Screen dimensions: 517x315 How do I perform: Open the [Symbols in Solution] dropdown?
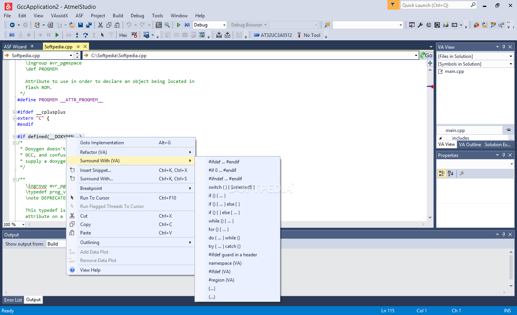click(x=510, y=64)
